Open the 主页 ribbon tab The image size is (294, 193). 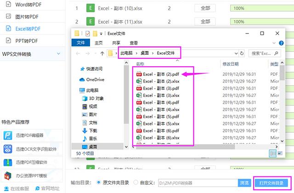pos(99,43)
